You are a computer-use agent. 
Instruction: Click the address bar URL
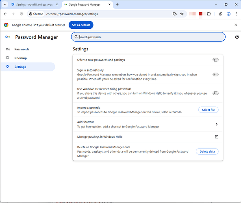(72, 14)
